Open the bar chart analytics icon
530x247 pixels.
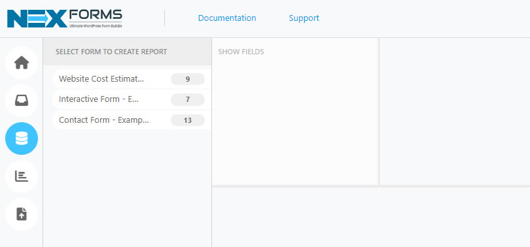pyautogui.click(x=22, y=176)
